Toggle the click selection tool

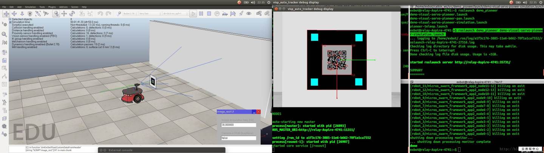[x=56, y=14]
